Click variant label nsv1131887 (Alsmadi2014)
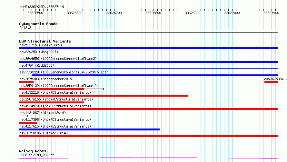The height and width of the screenshot is (162, 287). [43, 113]
